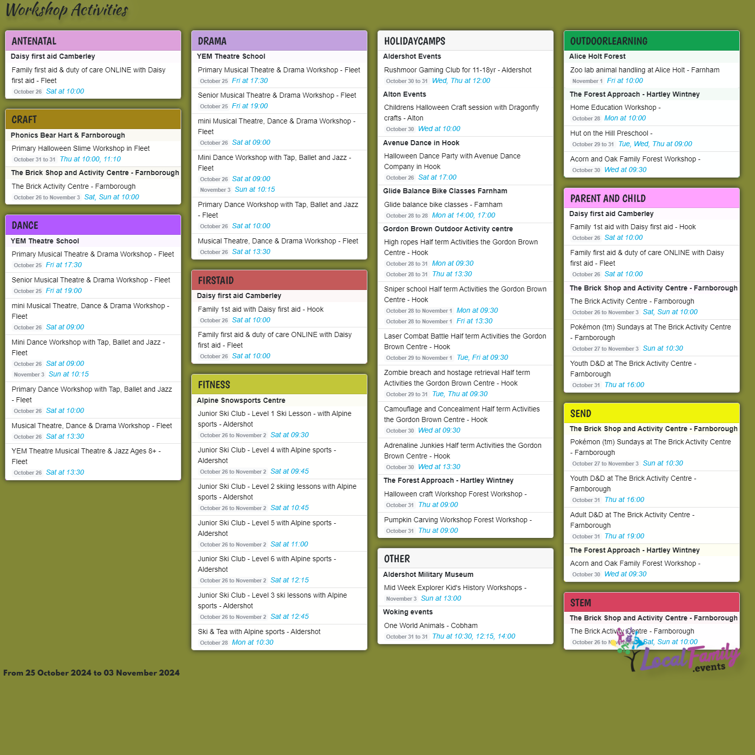Click Pumpkin Carving Workshop Forest Workshop
The height and width of the screenshot is (755, 755).
[x=458, y=520]
